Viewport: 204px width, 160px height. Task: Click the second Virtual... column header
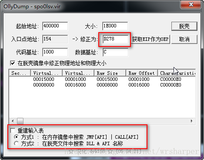[78, 73]
